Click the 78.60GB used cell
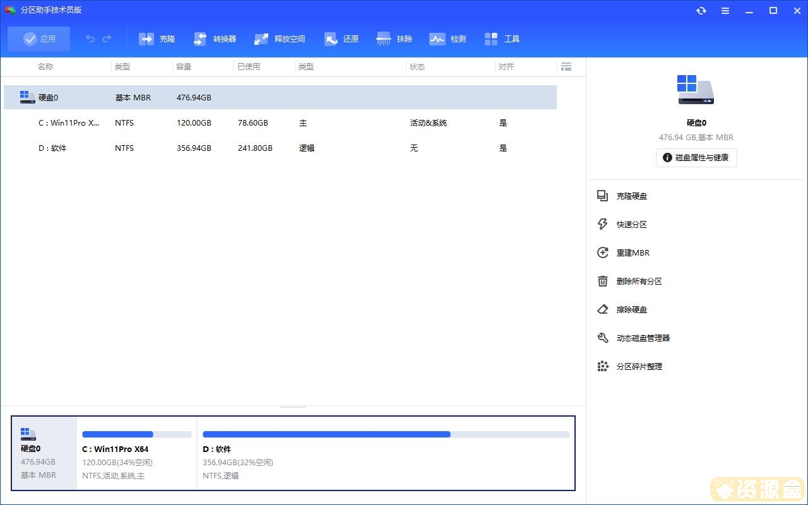 point(253,123)
